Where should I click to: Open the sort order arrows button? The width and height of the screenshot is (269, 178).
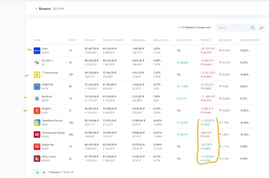[262, 28]
